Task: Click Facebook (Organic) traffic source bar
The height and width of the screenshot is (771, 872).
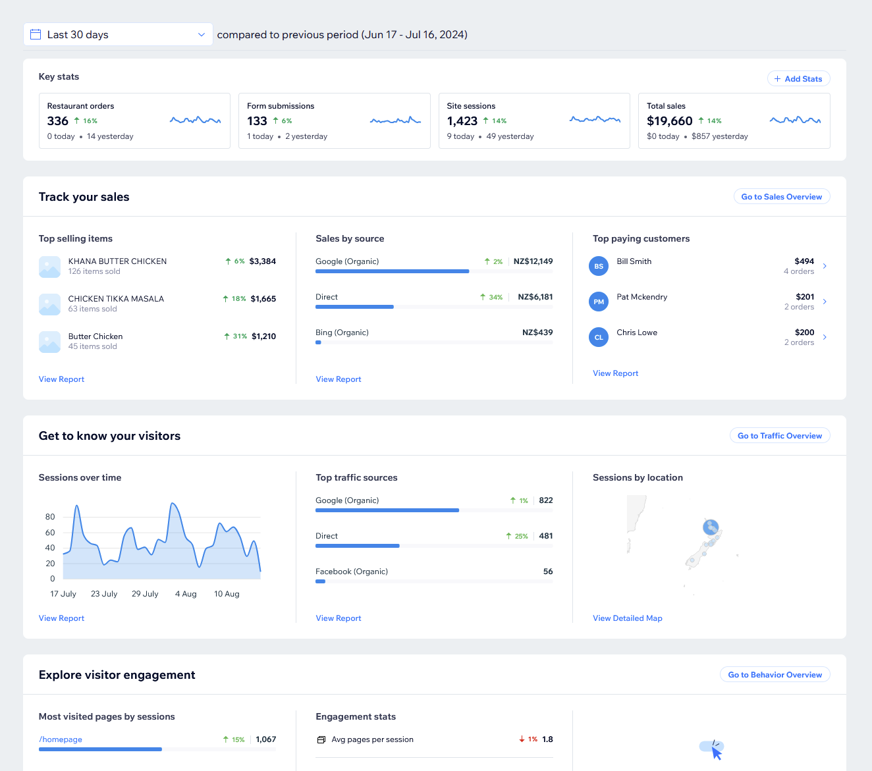Action: click(434, 581)
